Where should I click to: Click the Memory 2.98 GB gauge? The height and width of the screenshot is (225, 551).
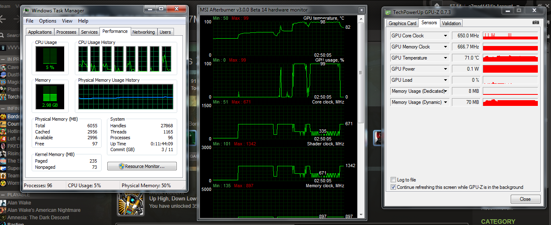50,96
